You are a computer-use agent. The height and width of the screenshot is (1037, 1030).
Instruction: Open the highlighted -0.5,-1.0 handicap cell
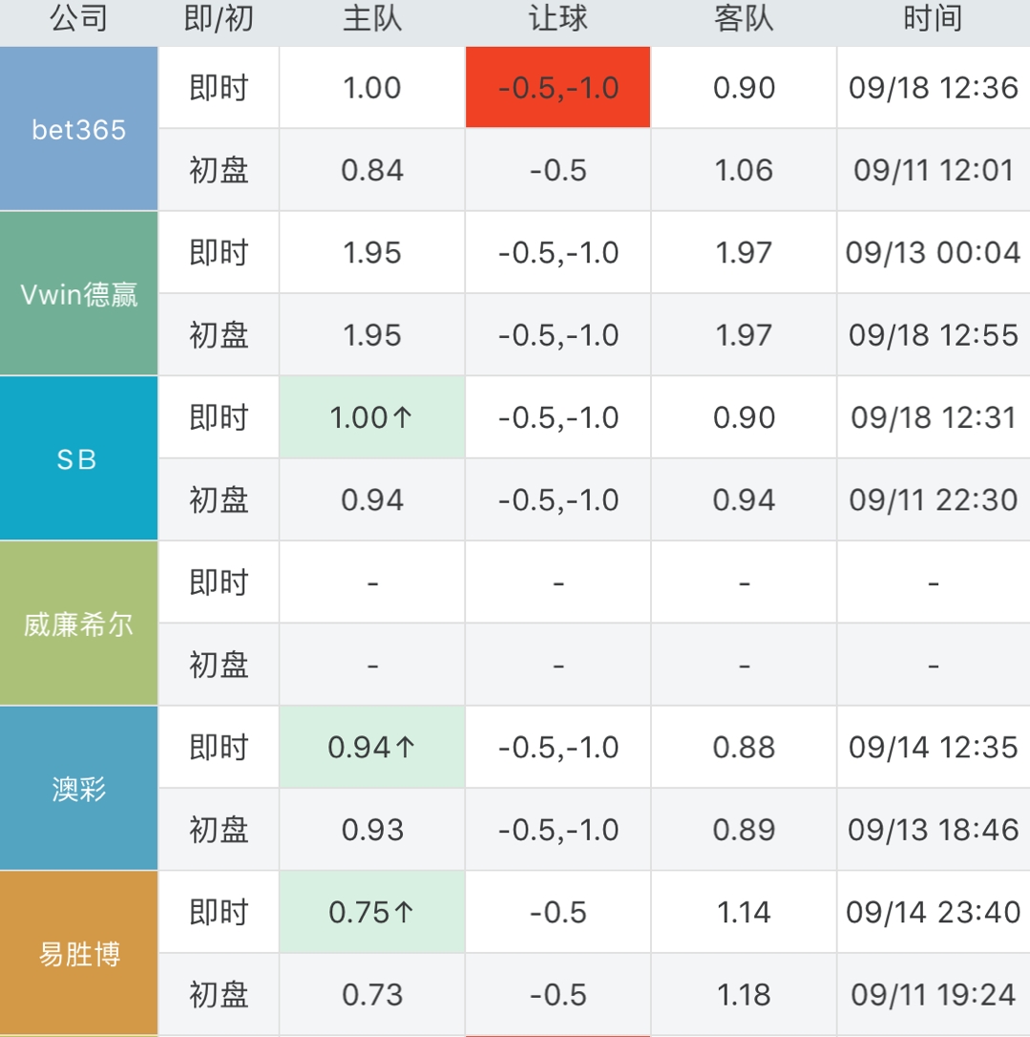tap(557, 87)
